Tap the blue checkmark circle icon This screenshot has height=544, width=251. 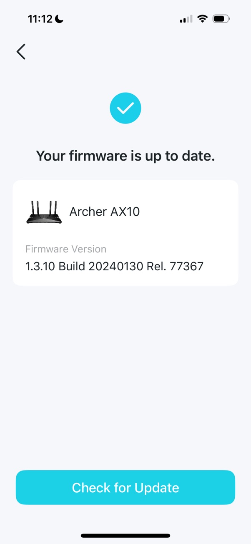pyautogui.click(x=125, y=108)
